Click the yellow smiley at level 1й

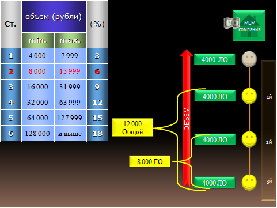point(249,96)
